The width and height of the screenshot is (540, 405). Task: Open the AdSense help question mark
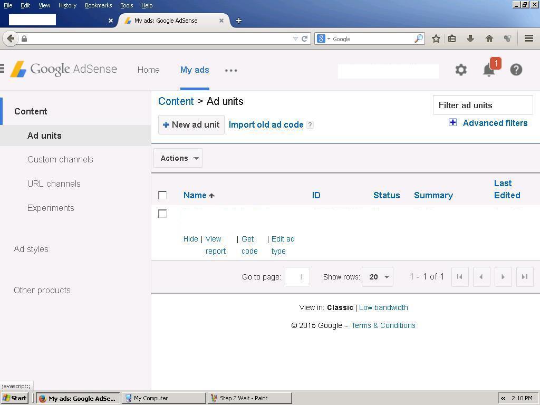point(516,70)
